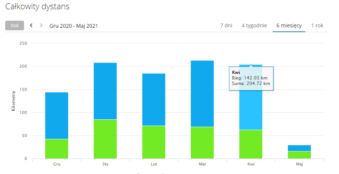
Task: Click the green Maj bar segment
Action: [x=299, y=155]
